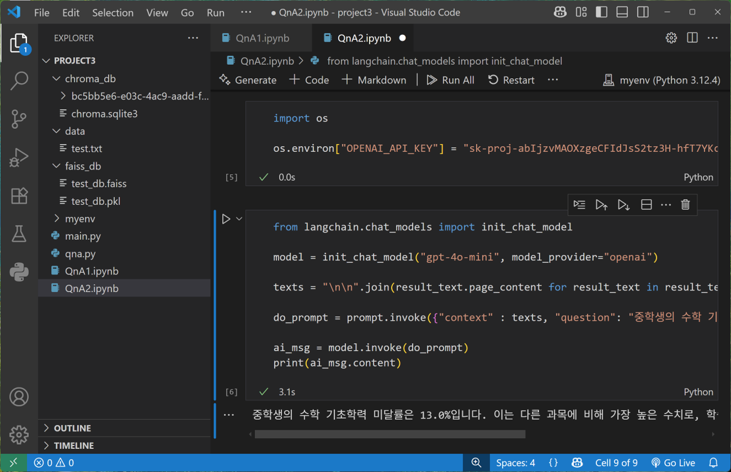Open notebook settings gear icon
731x472 pixels.
[x=671, y=38]
